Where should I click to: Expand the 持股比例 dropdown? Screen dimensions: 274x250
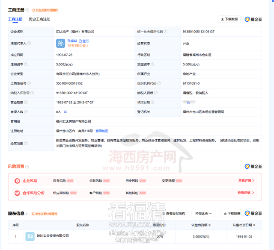pos(203,213)
